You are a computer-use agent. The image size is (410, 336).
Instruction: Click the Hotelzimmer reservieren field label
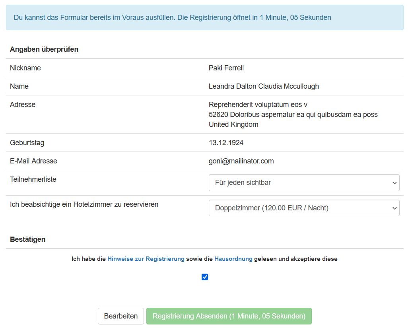[x=84, y=204]
